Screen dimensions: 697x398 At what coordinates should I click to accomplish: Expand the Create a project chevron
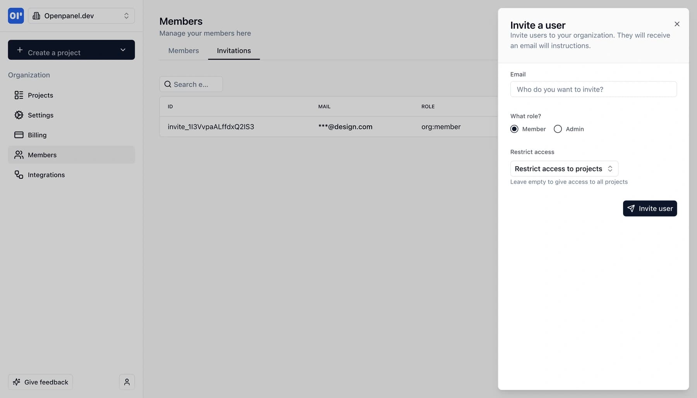123,50
